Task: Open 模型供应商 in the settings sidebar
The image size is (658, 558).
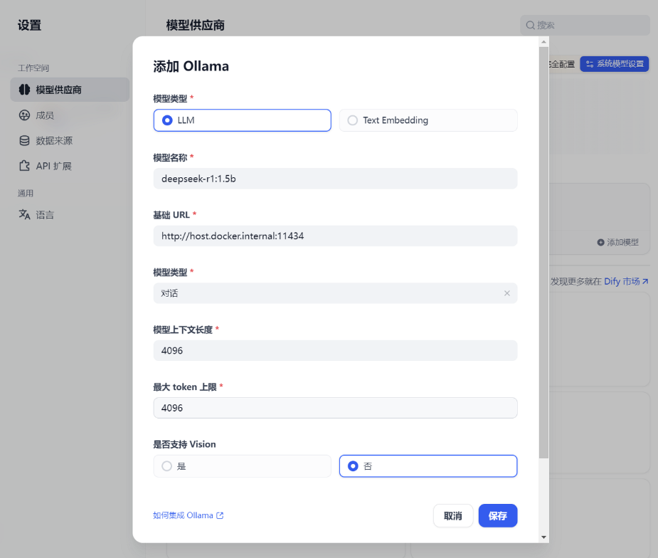Action: 70,90
